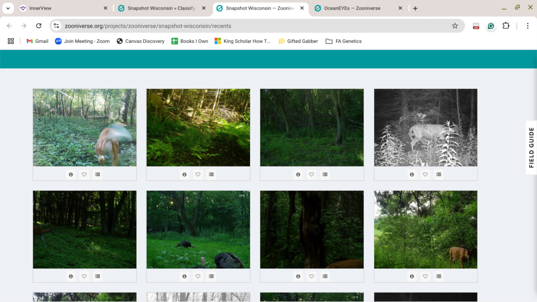Favorite the sunlit forest slope photo
537x302 pixels.
[x=198, y=174]
